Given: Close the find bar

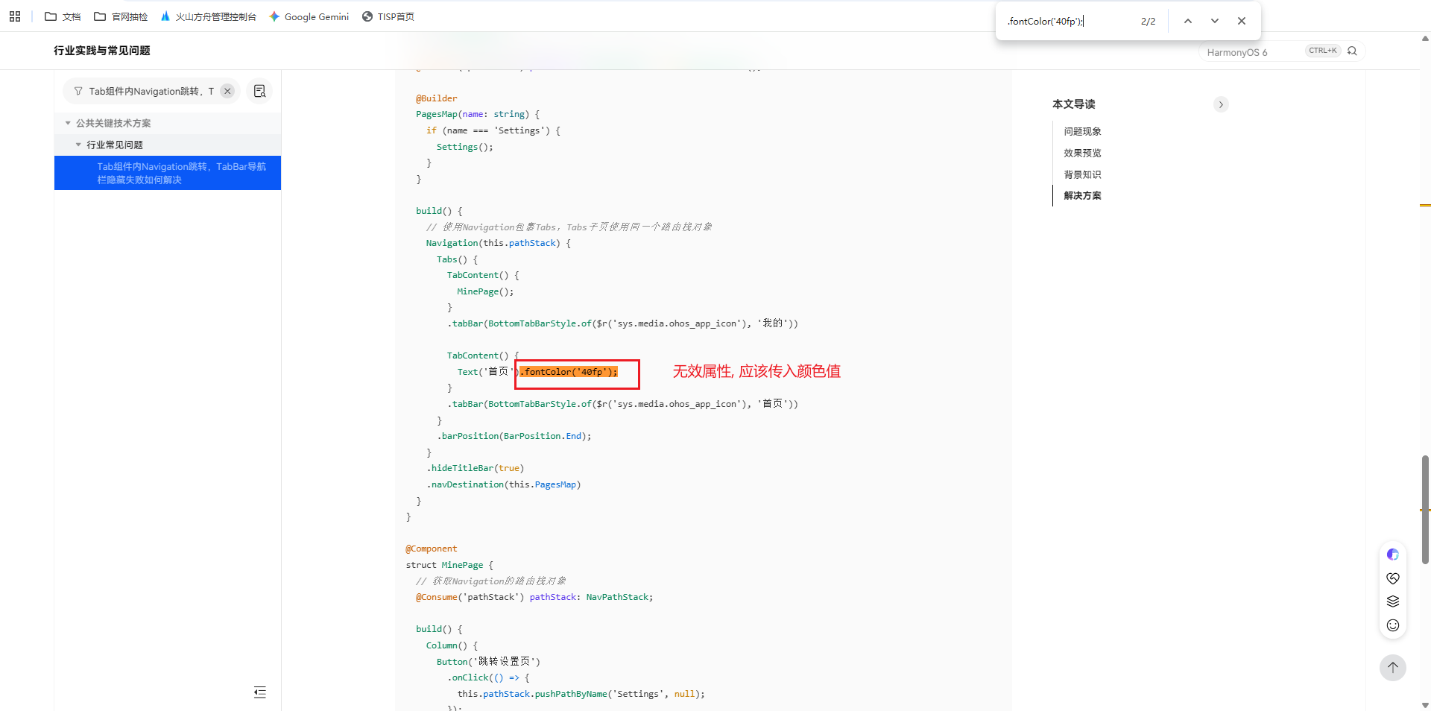Looking at the screenshot, I should point(1242,21).
